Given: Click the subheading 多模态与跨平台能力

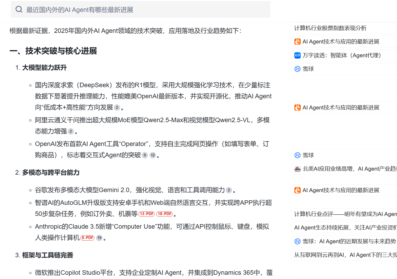Looking at the screenshot, I should click(51, 172).
